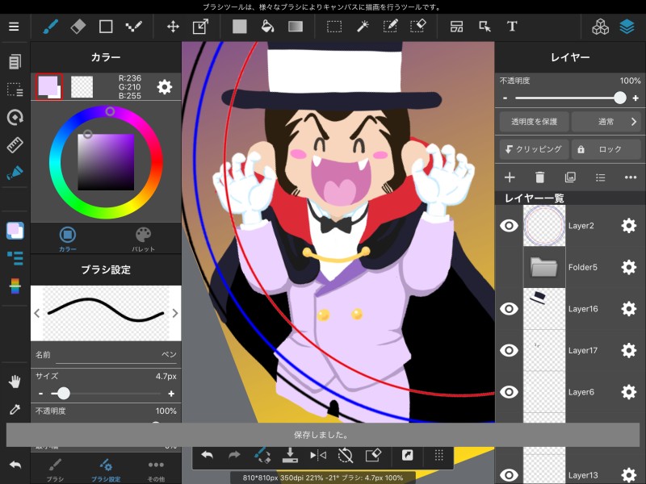Switch to ブラシ設定 tab at bottom
This screenshot has width=646, height=484.
pos(106,470)
